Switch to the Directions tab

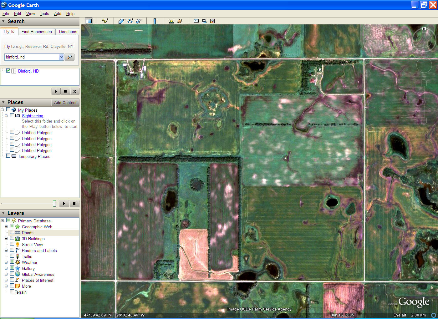[68, 32]
